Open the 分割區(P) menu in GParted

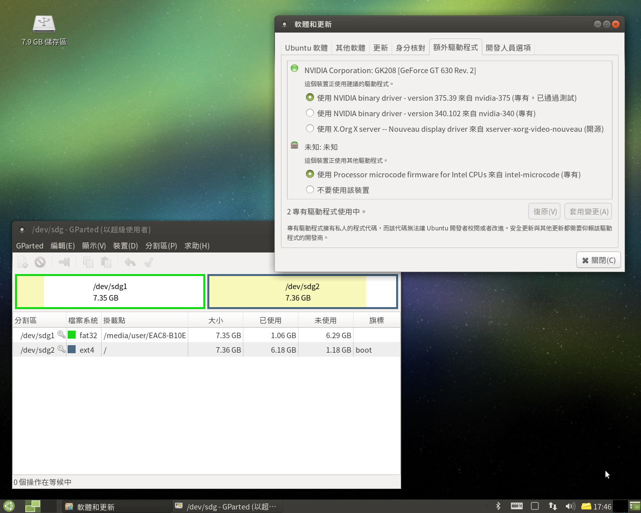(161, 245)
